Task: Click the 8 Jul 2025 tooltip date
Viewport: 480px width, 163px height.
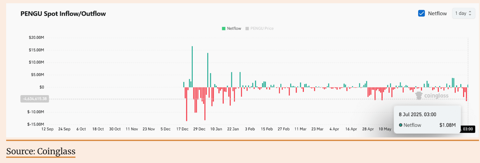Action: (417, 114)
